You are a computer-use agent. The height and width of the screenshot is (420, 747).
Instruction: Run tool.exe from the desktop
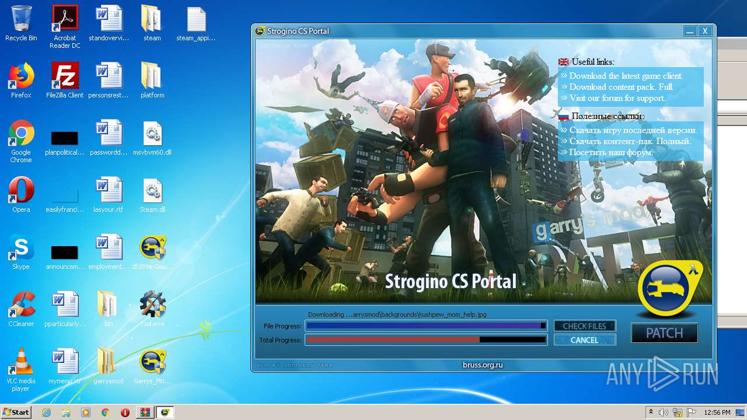tap(152, 309)
